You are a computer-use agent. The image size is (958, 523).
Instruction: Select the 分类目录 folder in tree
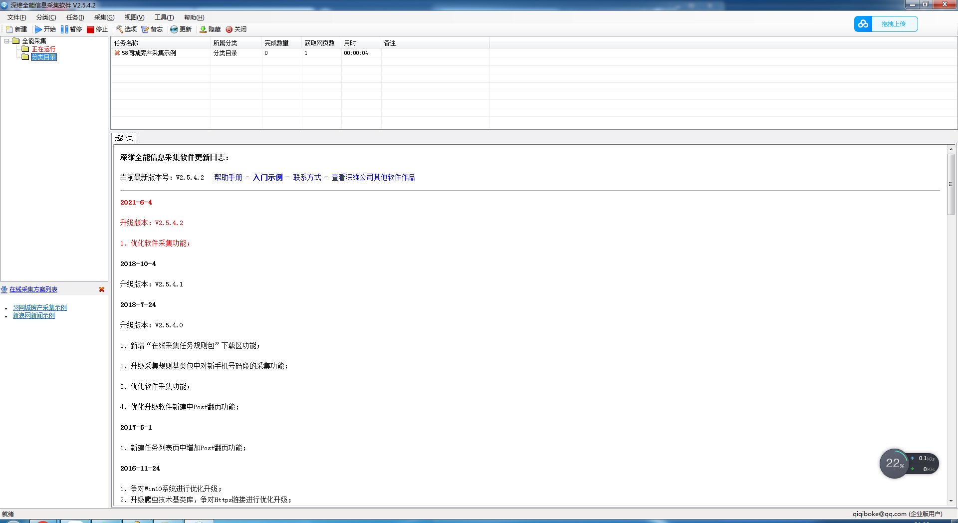(44, 57)
